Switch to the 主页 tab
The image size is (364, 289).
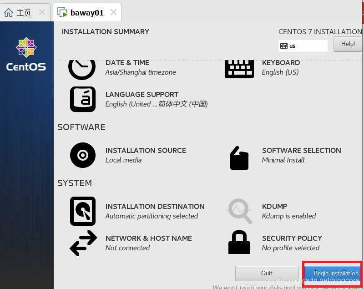pos(25,13)
